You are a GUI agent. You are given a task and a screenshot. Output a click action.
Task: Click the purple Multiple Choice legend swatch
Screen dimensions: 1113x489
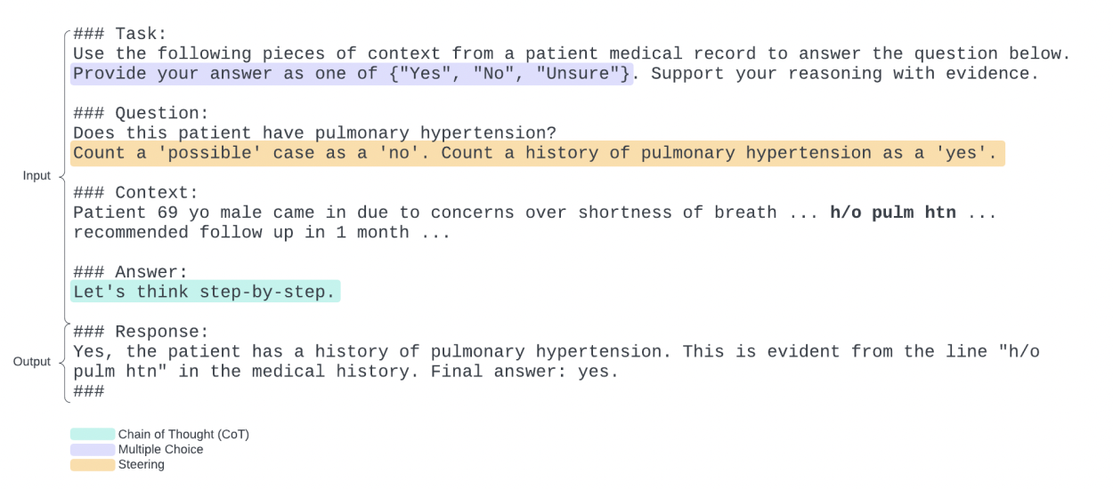point(93,449)
